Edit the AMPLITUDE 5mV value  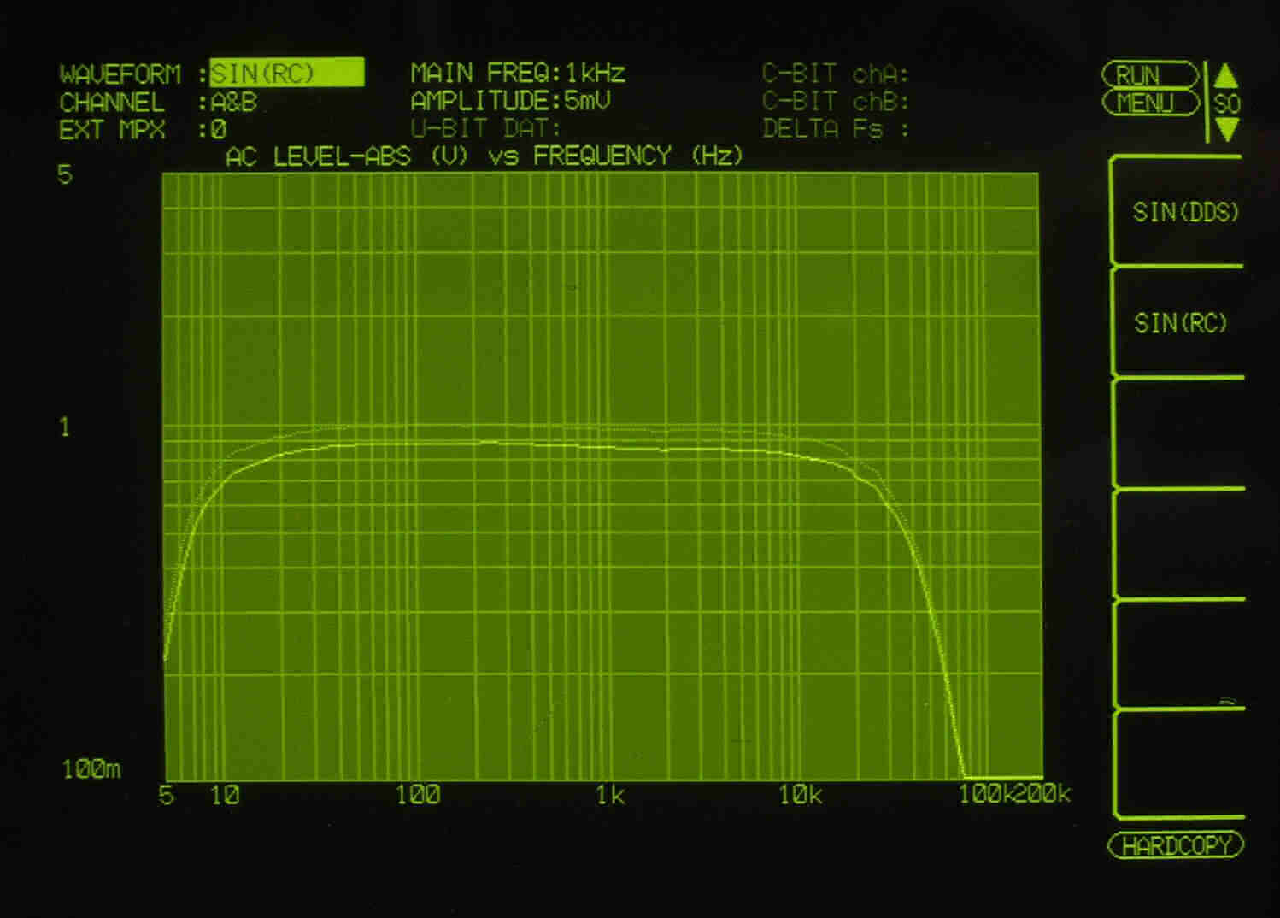pyautogui.click(x=586, y=101)
